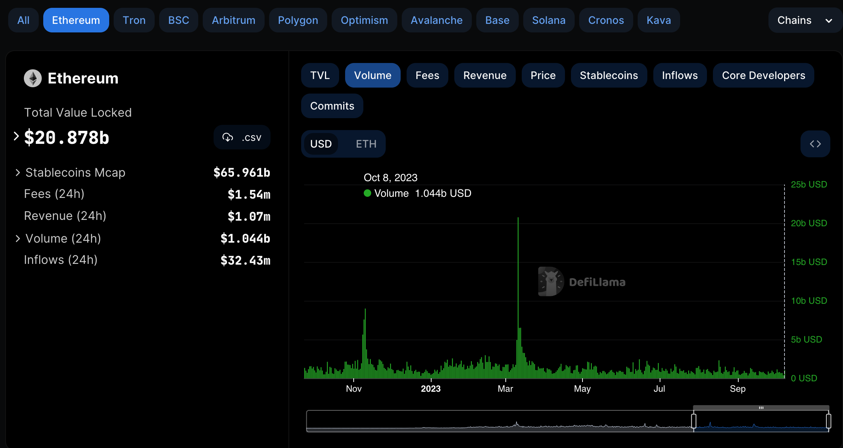Expand the Total Value Locked breakdown
843x448 pixels.
click(x=16, y=136)
